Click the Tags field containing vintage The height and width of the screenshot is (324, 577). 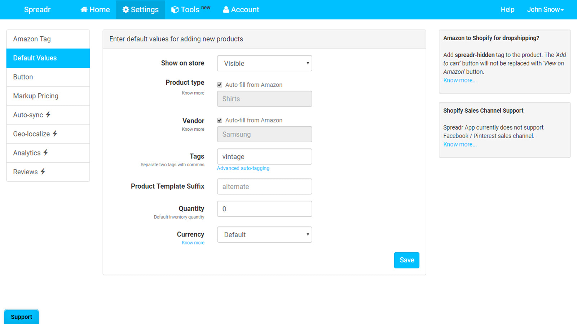[x=264, y=156]
